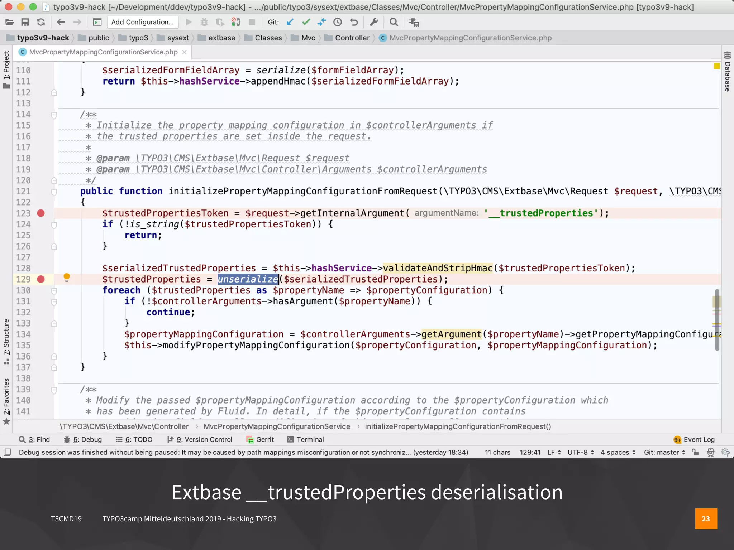Change LF line separator dropdown
The image size is (734, 550).
click(x=554, y=453)
